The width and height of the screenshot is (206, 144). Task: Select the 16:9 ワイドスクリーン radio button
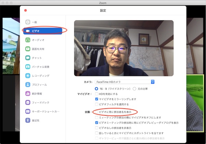pos(96,89)
